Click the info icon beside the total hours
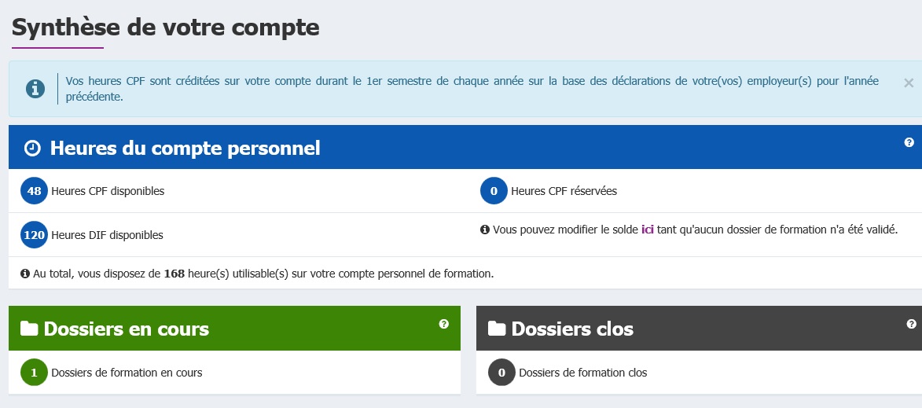This screenshot has height=408, width=922. point(24,274)
